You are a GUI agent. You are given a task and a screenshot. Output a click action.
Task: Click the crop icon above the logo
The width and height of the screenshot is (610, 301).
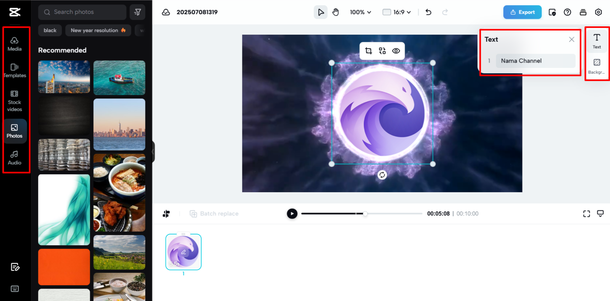(x=368, y=51)
